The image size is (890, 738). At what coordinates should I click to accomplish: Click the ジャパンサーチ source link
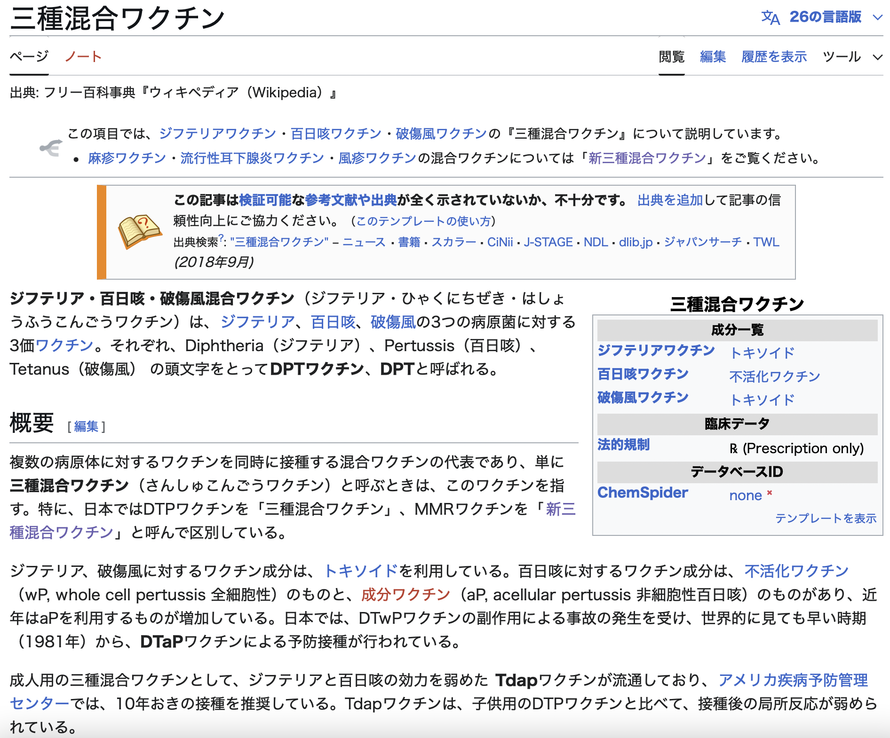pos(703,242)
